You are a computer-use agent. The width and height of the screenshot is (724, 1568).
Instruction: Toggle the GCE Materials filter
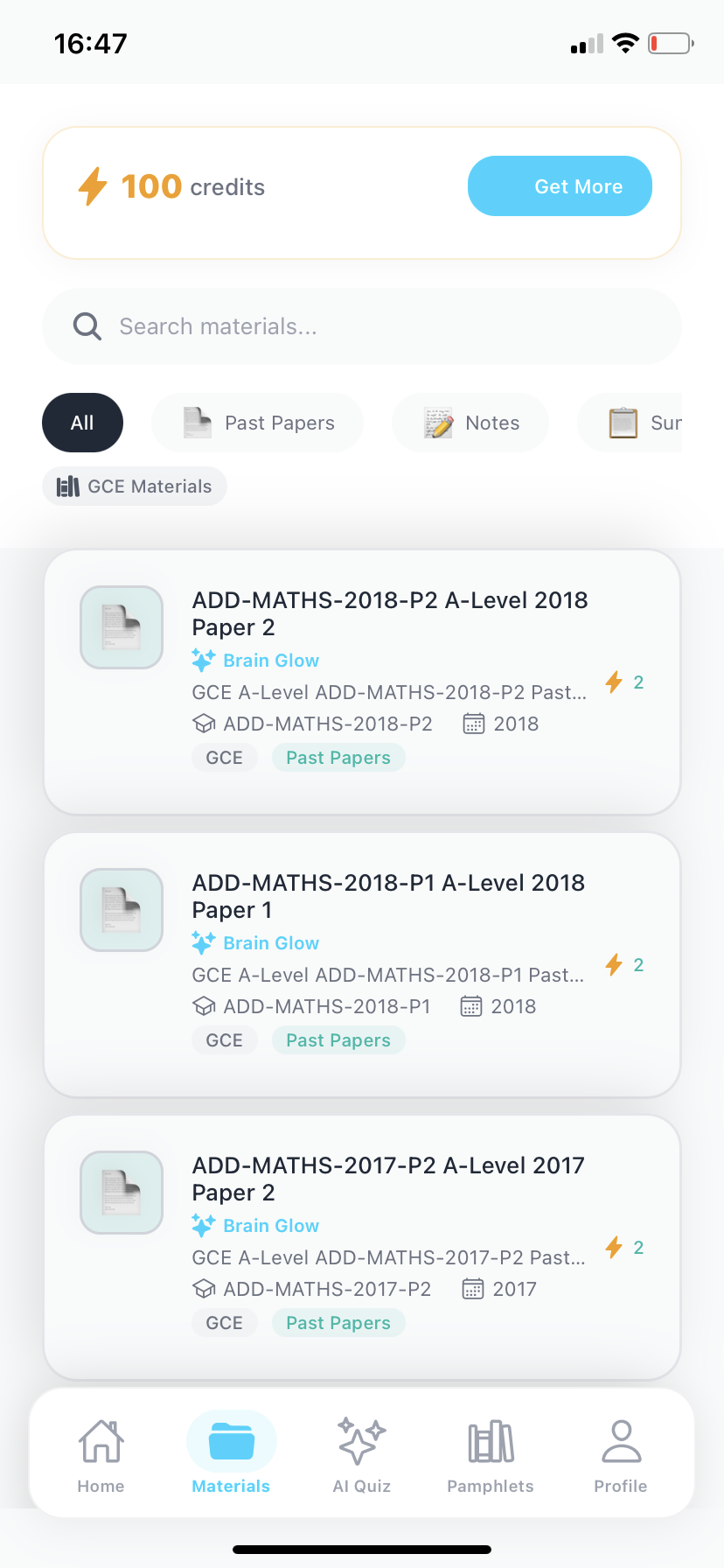134,486
